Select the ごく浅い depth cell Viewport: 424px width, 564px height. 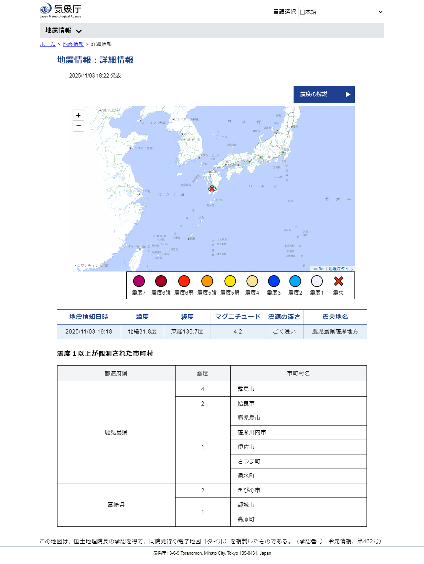pyautogui.click(x=284, y=331)
